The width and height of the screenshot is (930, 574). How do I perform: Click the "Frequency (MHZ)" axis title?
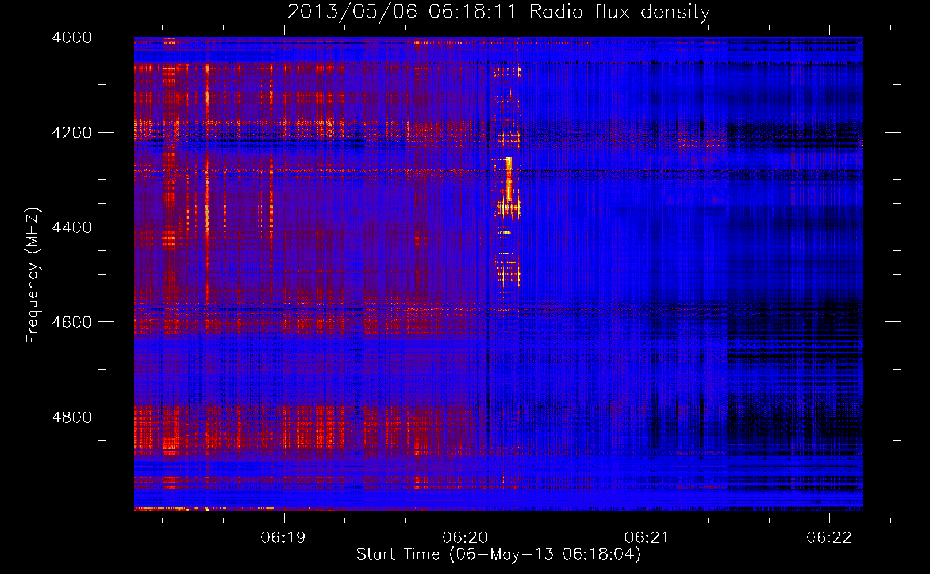(33, 276)
